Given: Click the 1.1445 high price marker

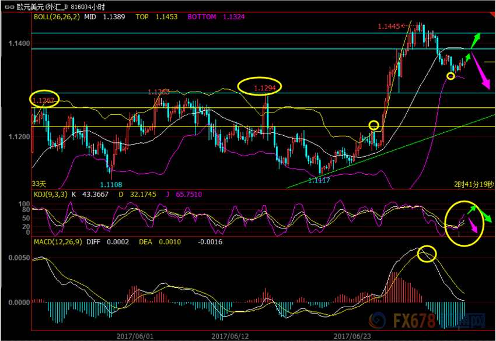Looking at the screenshot, I should tap(389, 27).
